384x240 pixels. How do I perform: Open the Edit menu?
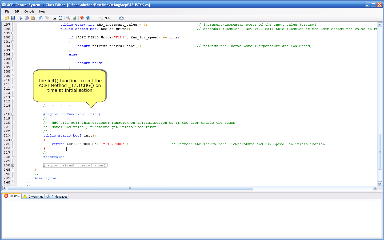17,11
